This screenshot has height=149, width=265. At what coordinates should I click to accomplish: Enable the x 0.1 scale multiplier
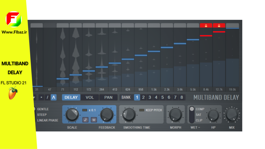(x=85, y=110)
